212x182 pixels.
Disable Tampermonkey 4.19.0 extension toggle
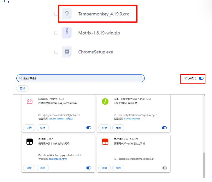89,168
